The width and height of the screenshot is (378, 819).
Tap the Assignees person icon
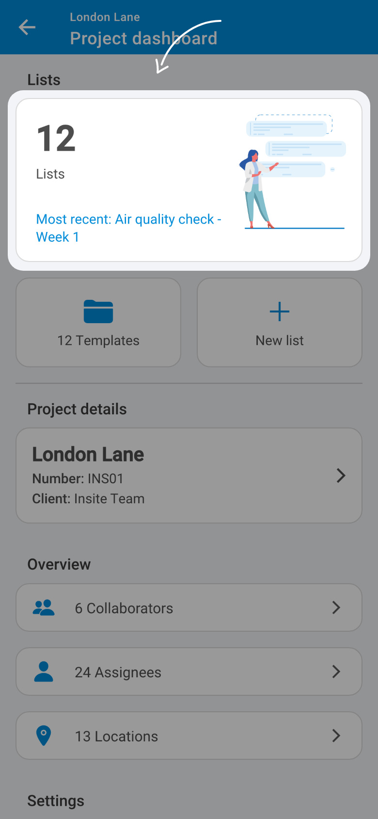(44, 672)
